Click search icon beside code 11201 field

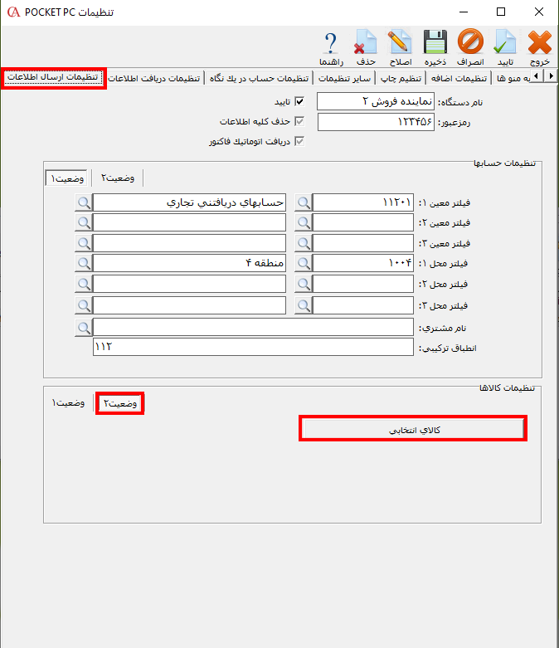pos(304,202)
